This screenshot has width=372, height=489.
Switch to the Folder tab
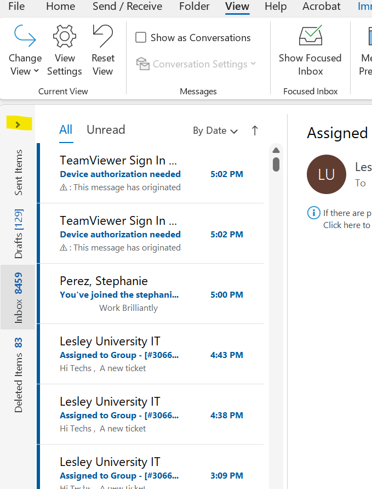(194, 6)
